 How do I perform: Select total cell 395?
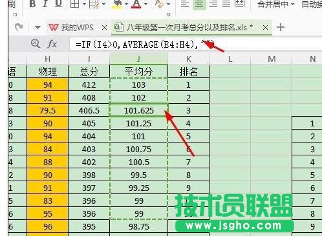coord(89,226)
